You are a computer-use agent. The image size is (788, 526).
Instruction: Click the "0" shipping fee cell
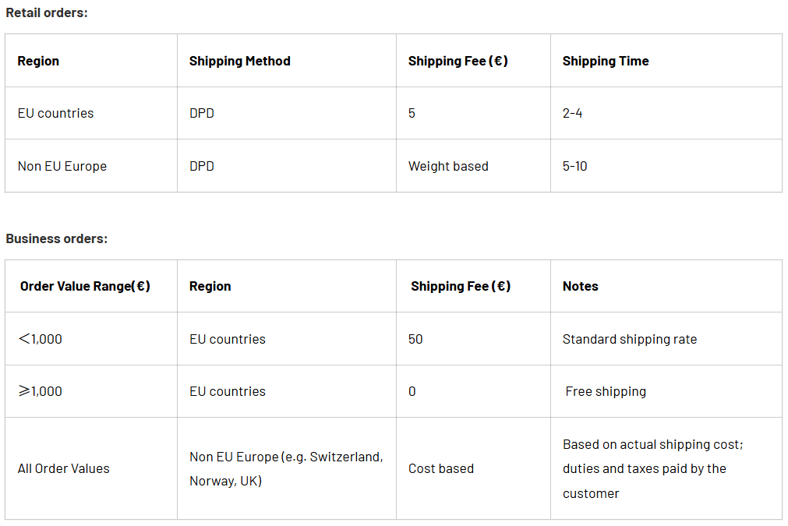[412, 391]
